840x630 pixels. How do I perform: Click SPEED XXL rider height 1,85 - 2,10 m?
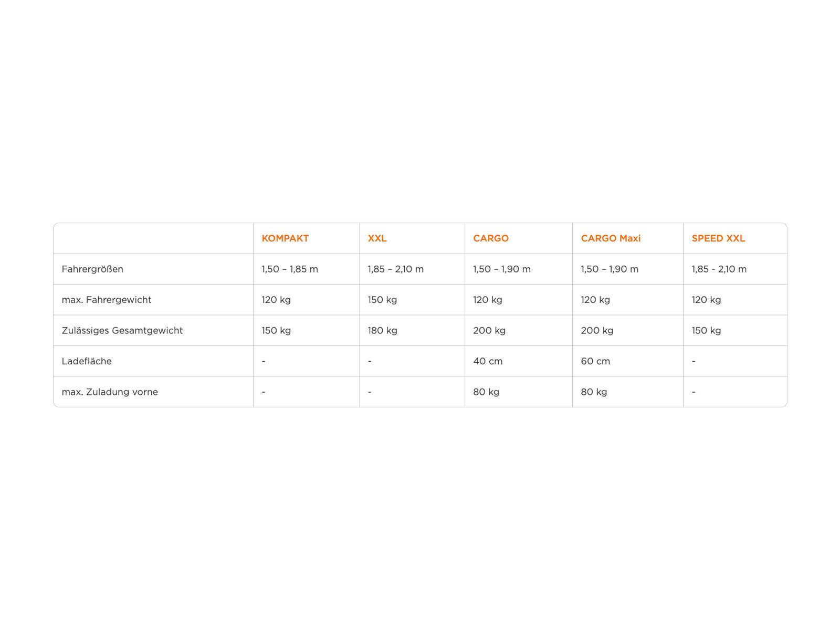click(x=719, y=269)
